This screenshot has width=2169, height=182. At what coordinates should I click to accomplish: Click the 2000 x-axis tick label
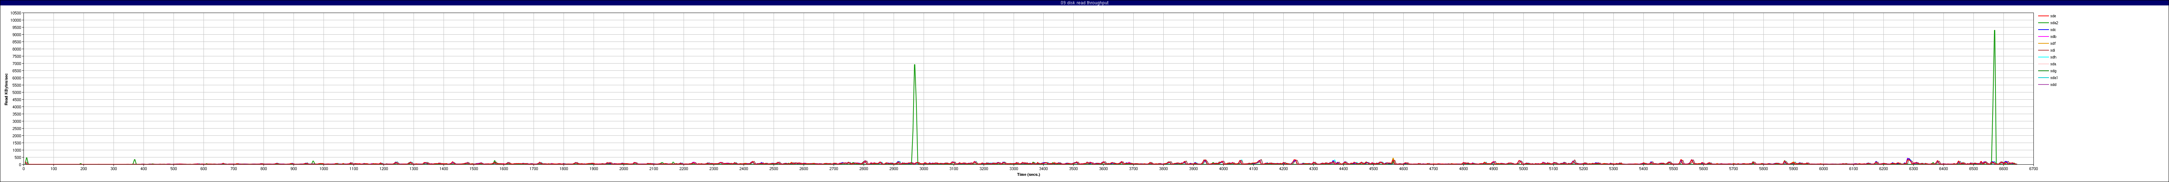pyautogui.click(x=623, y=169)
